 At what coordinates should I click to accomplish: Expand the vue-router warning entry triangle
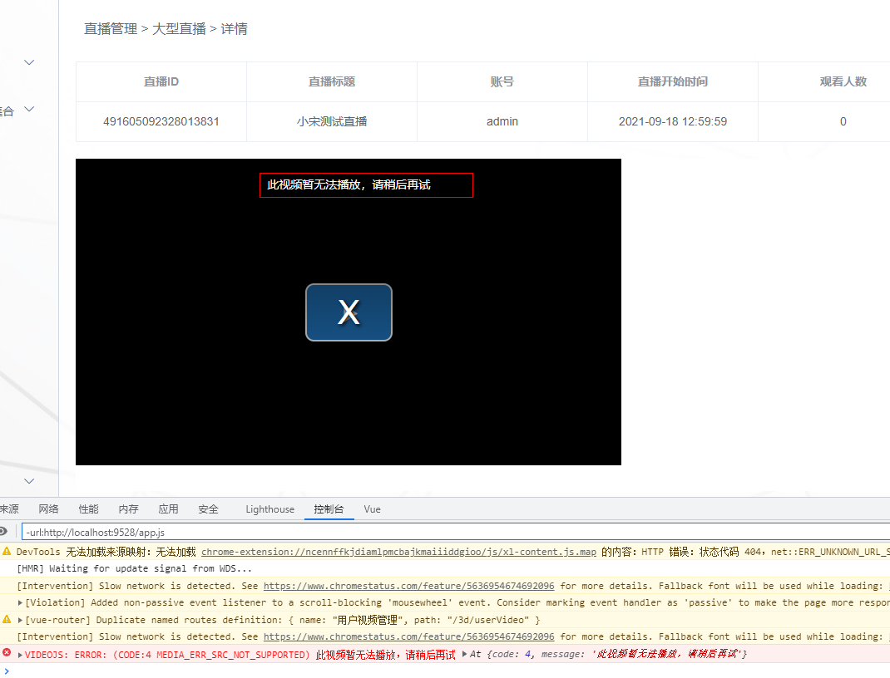click(x=21, y=620)
